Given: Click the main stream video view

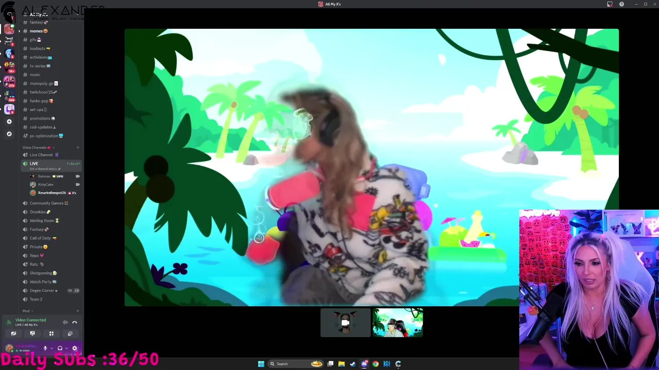Looking at the screenshot, I should point(372,168).
